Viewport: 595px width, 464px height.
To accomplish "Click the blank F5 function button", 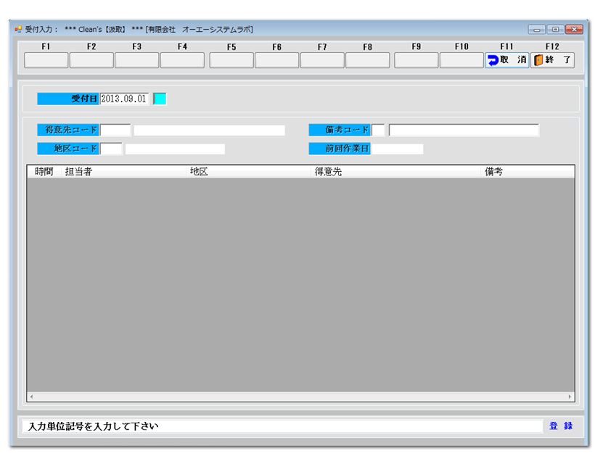I will 231,60.
